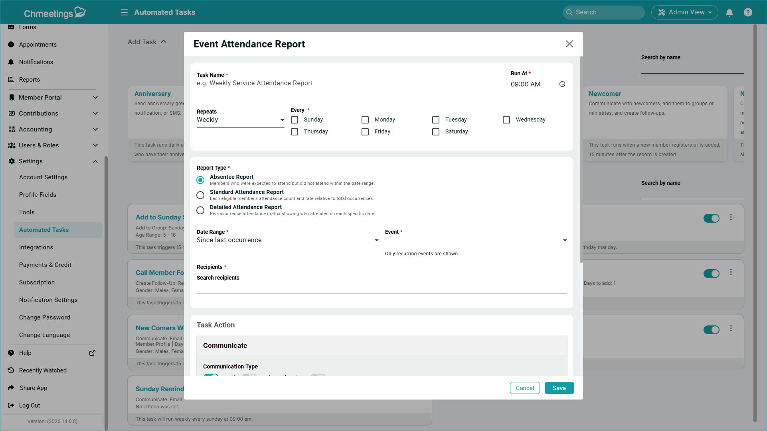This screenshot has height=431, width=767.
Task: Open the help question mark icon
Action: 748,12
